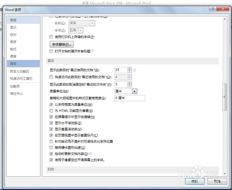Disable 显示水平滚动条 option
232x190 pixels.
click(x=51, y=123)
